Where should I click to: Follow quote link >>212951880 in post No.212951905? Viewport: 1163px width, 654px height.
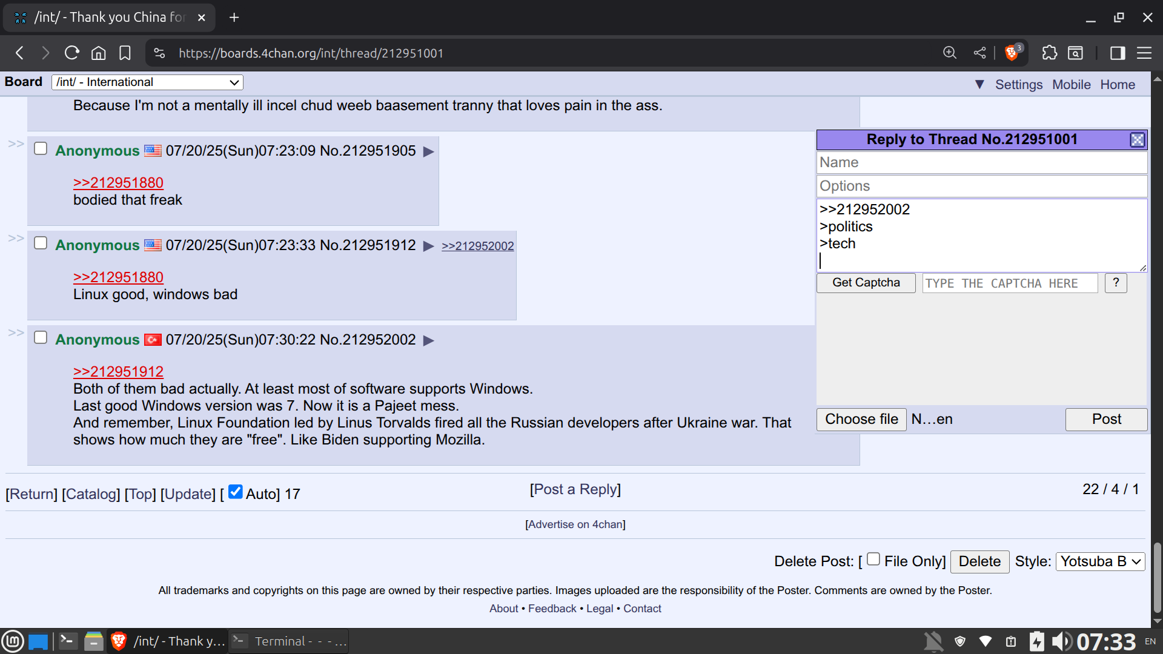pyautogui.click(x=118, y=183)
